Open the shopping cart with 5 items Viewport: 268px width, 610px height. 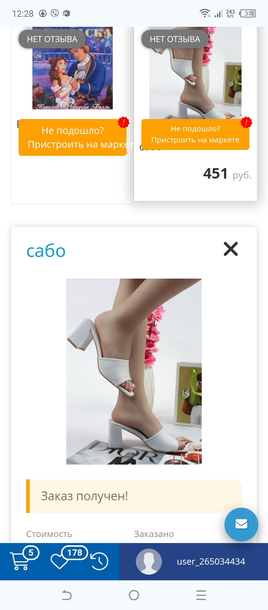pyautogui.click(x=24, y=559)
